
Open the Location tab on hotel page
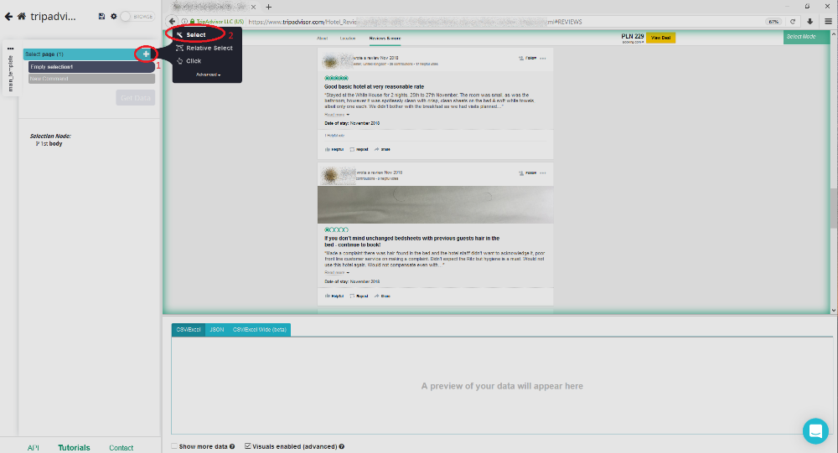click(348, 39)
